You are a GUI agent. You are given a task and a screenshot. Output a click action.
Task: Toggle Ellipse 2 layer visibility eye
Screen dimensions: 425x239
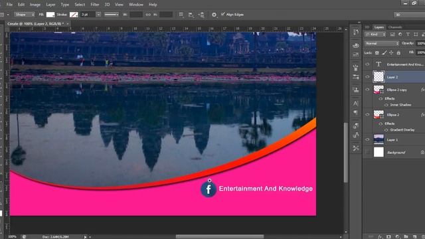(x=367, y=115)
